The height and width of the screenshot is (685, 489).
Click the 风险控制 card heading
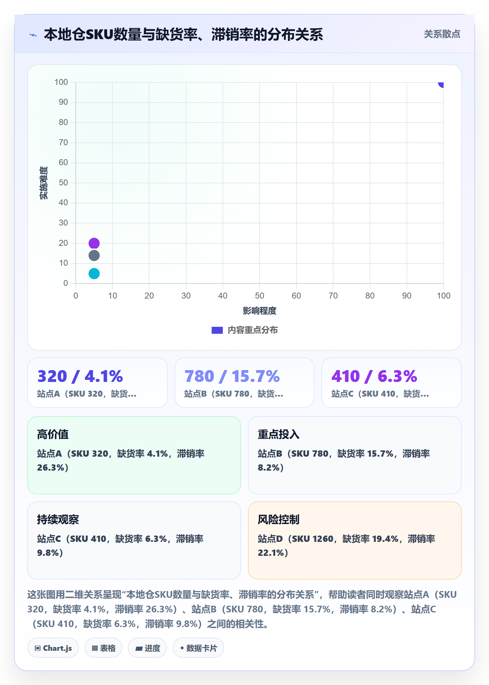tap(279, 520)
